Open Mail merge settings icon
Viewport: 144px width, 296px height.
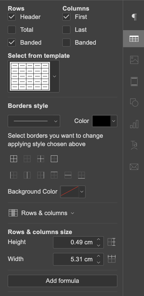coord(134,167)
